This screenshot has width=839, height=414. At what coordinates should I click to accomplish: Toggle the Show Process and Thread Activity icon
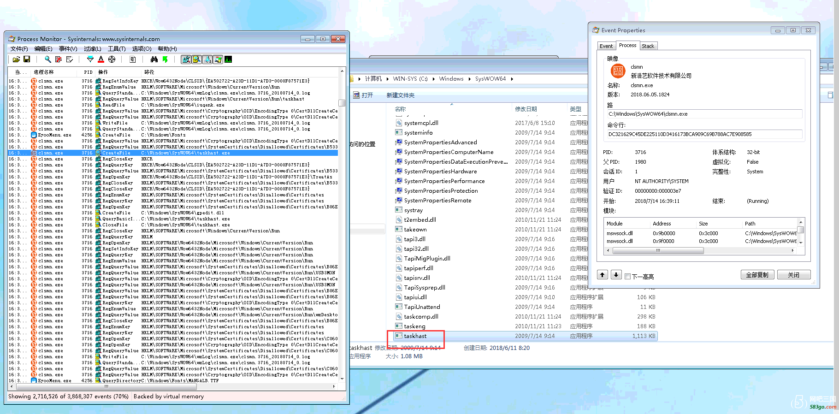tap(218, 59)
